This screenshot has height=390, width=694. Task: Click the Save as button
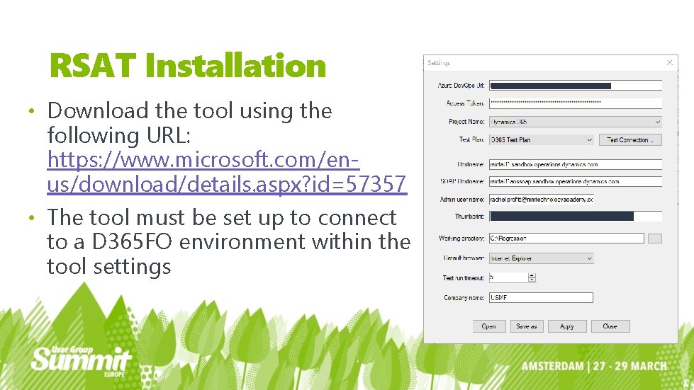[x=527, y=326]
